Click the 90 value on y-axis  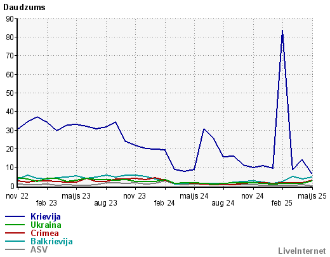coord(10,19)
